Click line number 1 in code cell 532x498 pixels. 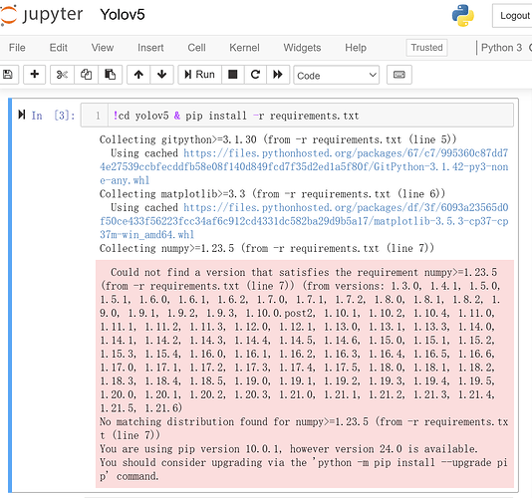(x=98, y=116)
